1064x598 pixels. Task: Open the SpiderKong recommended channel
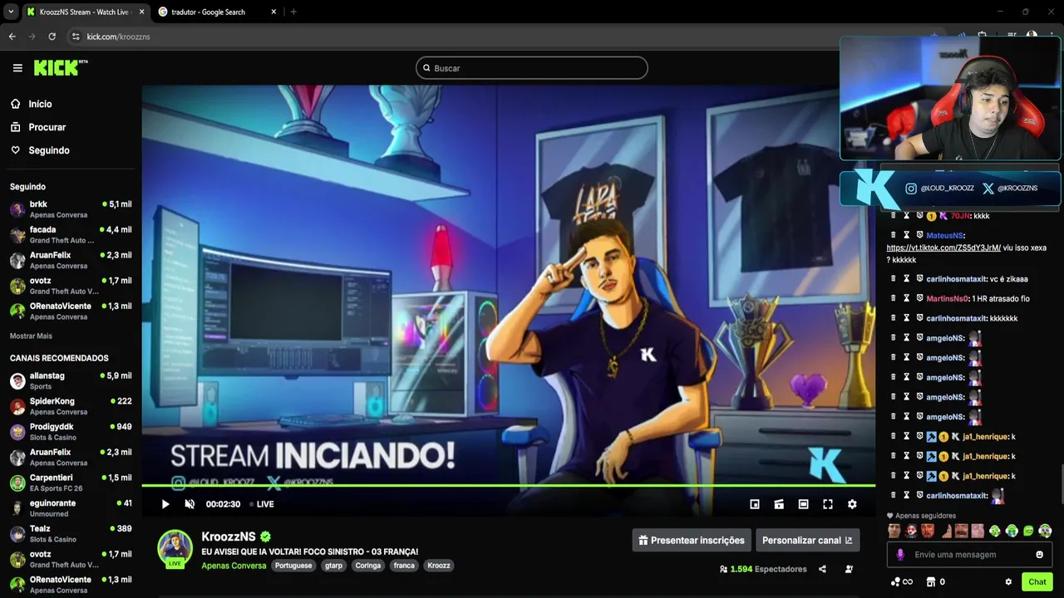coord(71,406)
